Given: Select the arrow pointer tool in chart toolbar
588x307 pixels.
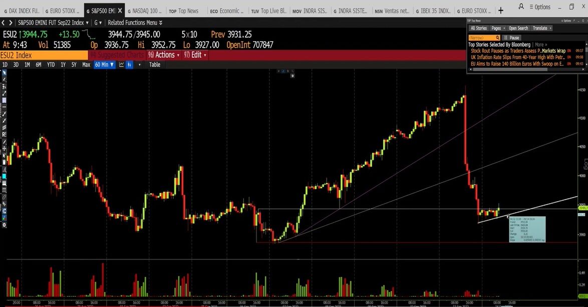Looking at the screenshot, I should click(x=4, y=72).
